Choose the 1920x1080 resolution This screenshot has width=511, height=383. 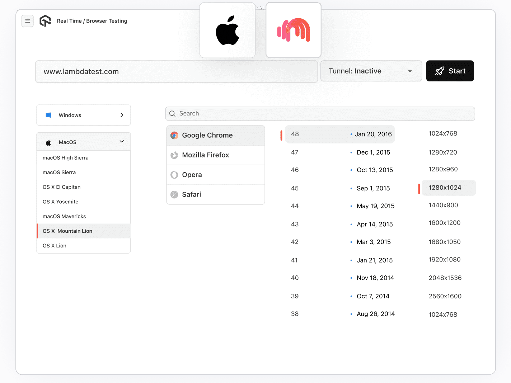pyautogui.click(x=445, y=260)
